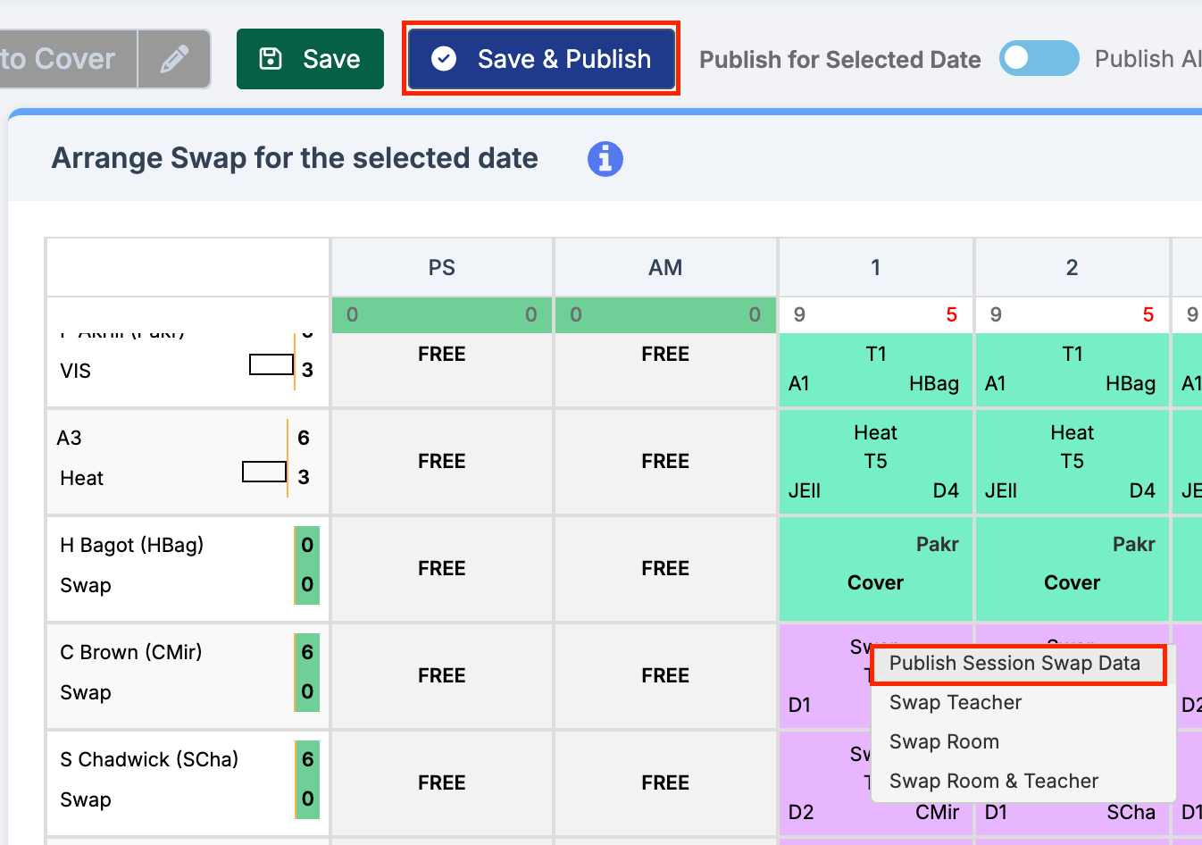Click the pencil edit icon button
1202x845 pixels.
point(174,59)
